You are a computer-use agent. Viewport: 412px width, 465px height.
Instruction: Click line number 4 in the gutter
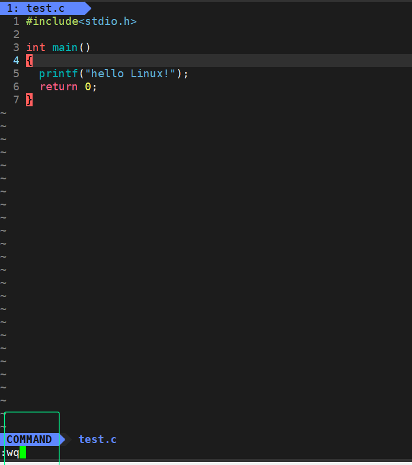click(x=16, y=61)
